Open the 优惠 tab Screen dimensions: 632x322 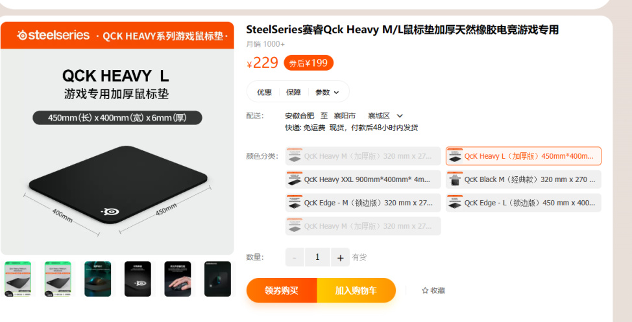(x=264, y=92)
